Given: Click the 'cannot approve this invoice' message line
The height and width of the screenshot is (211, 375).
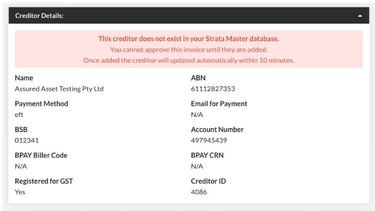Looking at the screenshot, I should click(189, 50).
